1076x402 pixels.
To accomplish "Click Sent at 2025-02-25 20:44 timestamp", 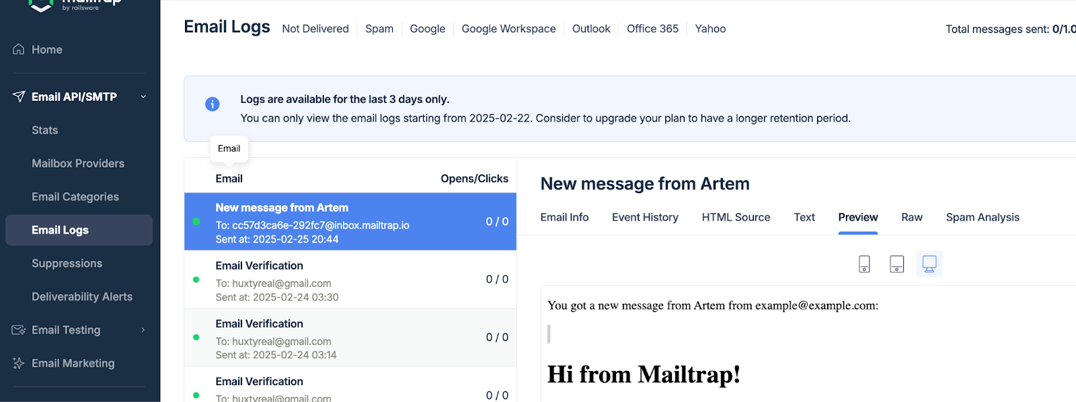I will 277,239.
